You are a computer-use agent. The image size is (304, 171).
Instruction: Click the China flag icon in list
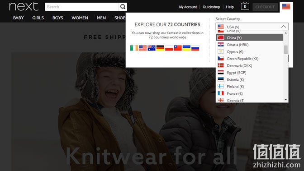click(221, 37)
